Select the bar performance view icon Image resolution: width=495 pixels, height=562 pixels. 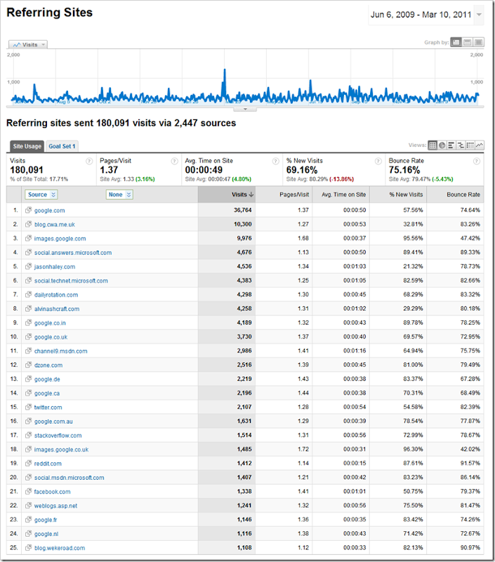(451, 145)
